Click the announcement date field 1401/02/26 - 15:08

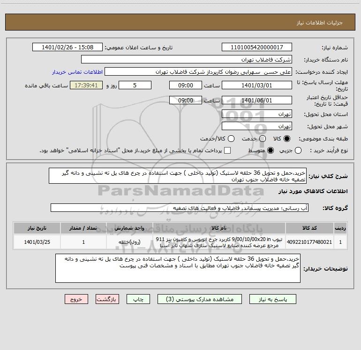tap(68, 47)
